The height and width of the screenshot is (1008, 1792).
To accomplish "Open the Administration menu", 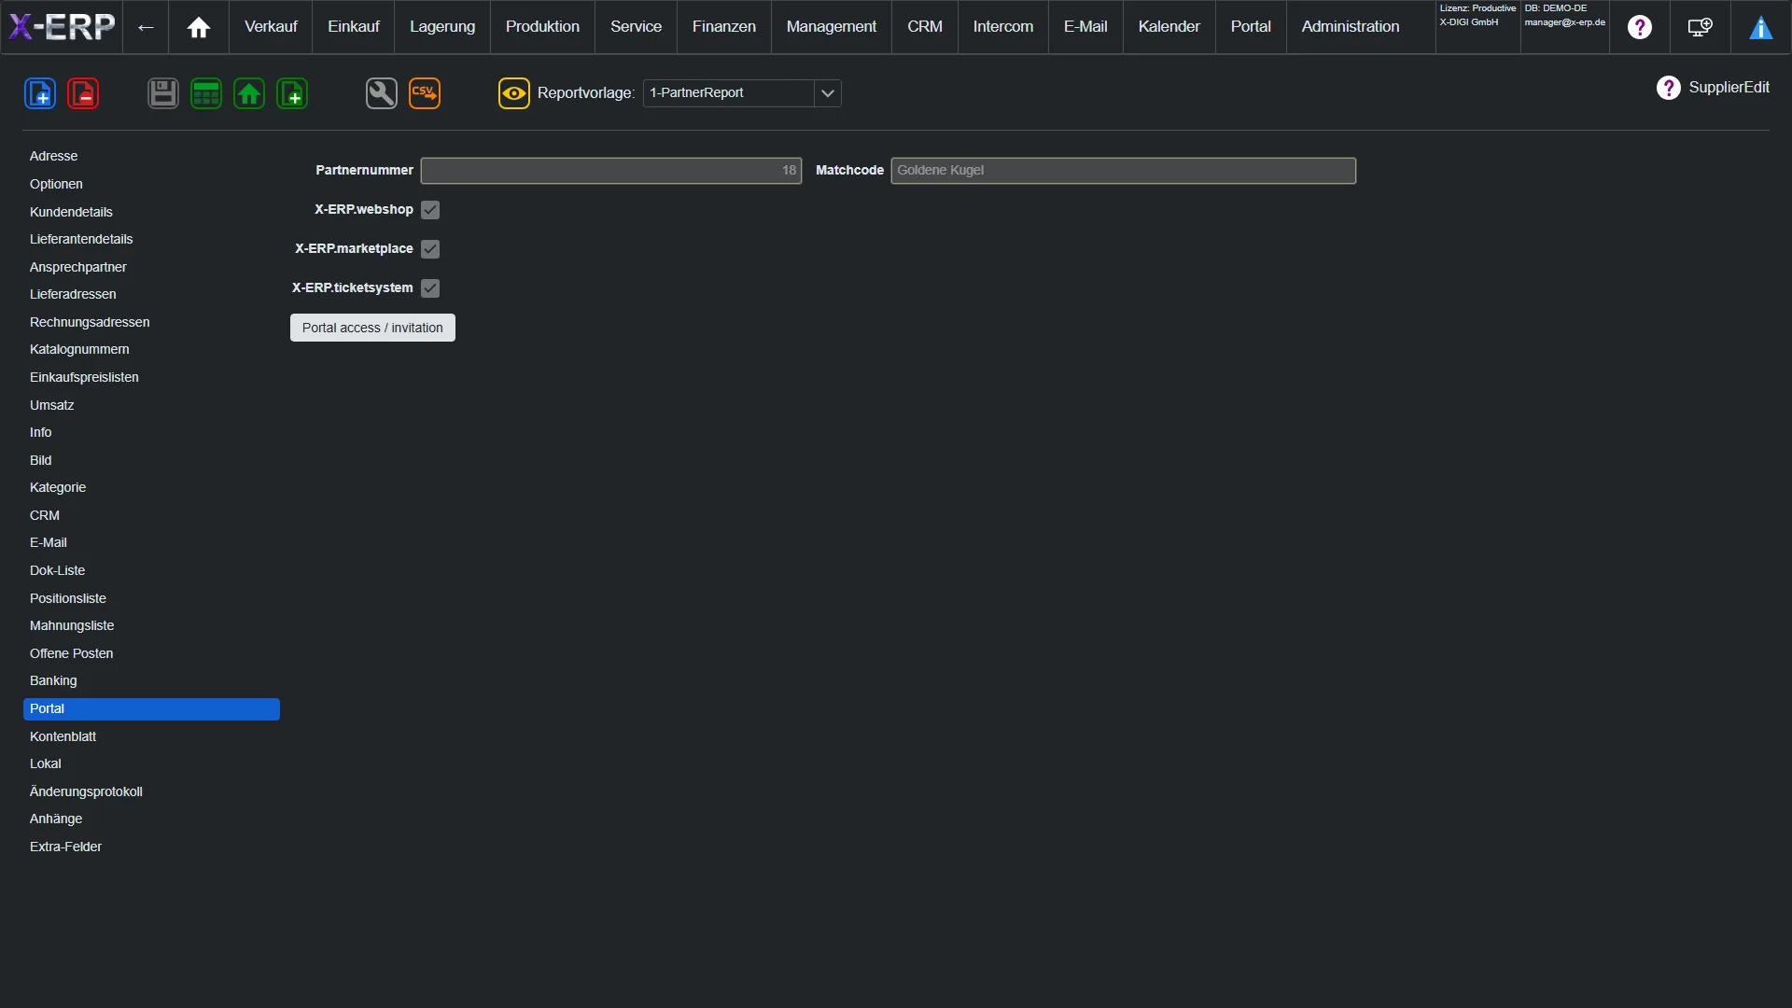I will [1351, 27].
